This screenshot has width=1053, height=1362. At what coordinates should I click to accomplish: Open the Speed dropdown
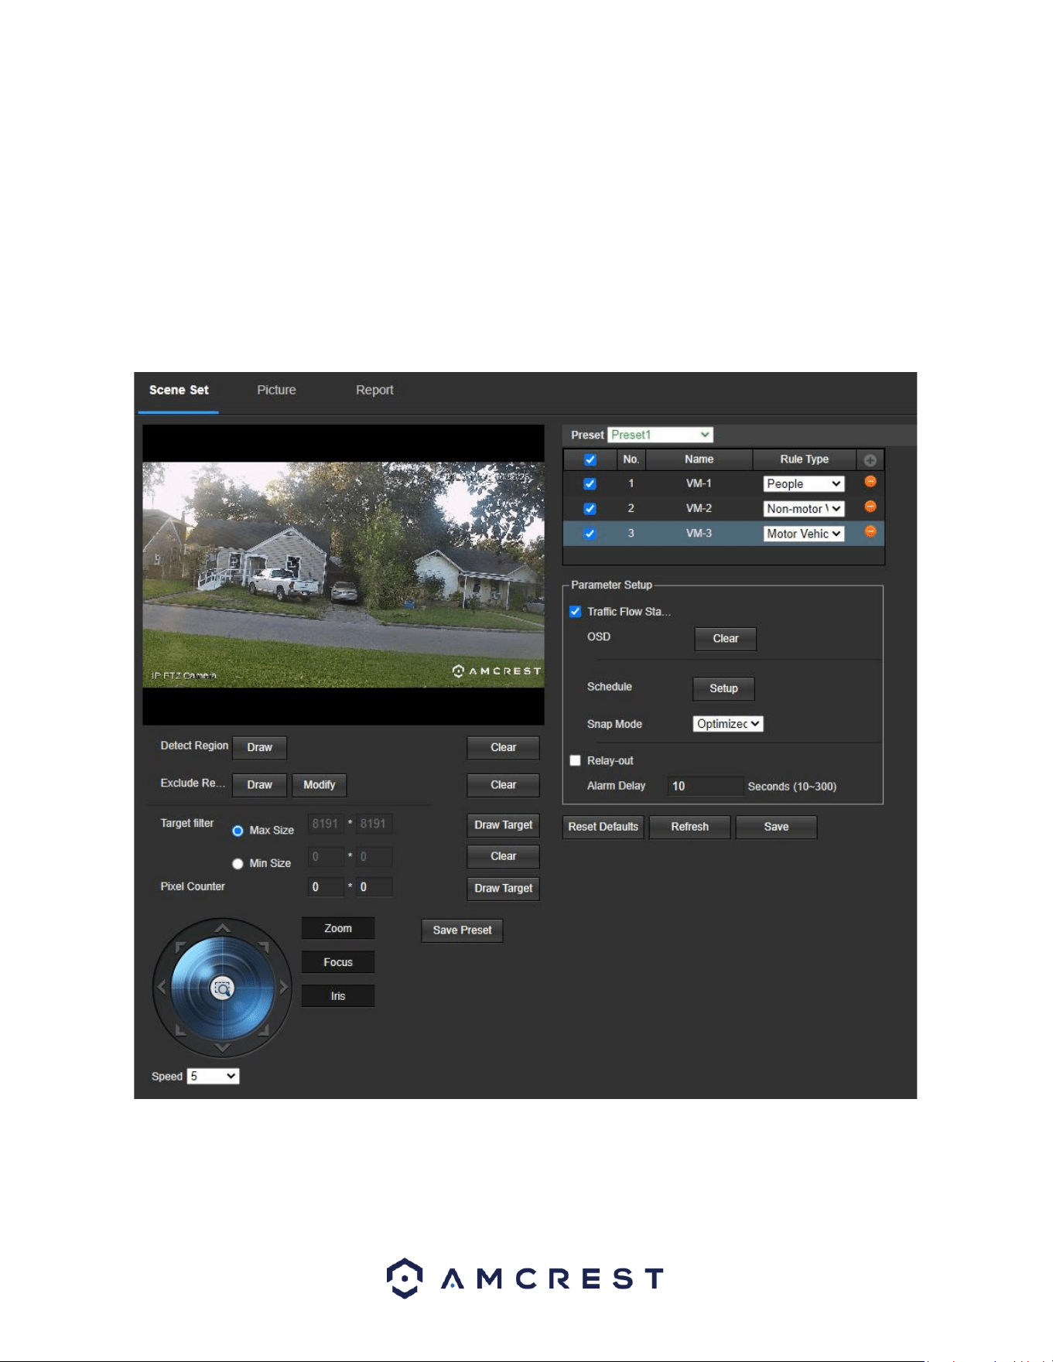(213, 1076)
